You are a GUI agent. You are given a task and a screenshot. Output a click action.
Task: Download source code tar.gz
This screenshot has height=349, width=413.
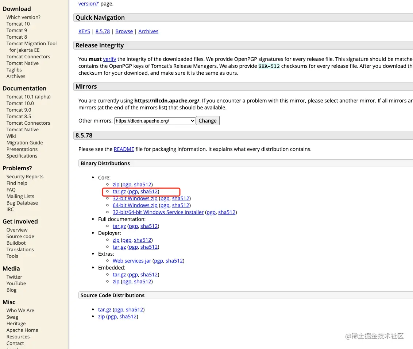pyautogui.click(x=105, y=310)
